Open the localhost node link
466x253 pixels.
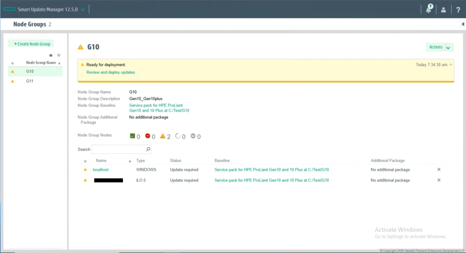coord(101,170)
